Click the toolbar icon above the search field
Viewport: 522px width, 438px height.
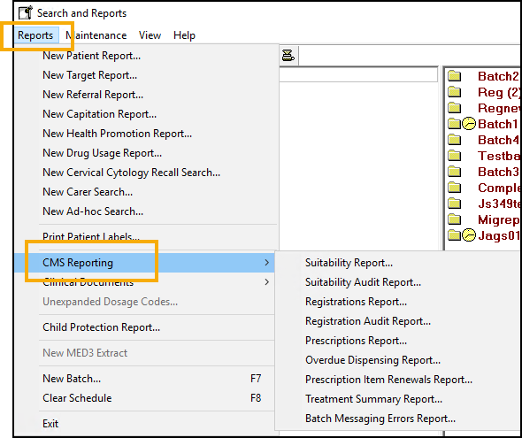click(288, 55)
